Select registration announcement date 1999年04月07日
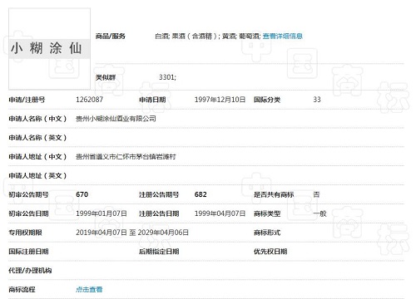 [220, 213]
